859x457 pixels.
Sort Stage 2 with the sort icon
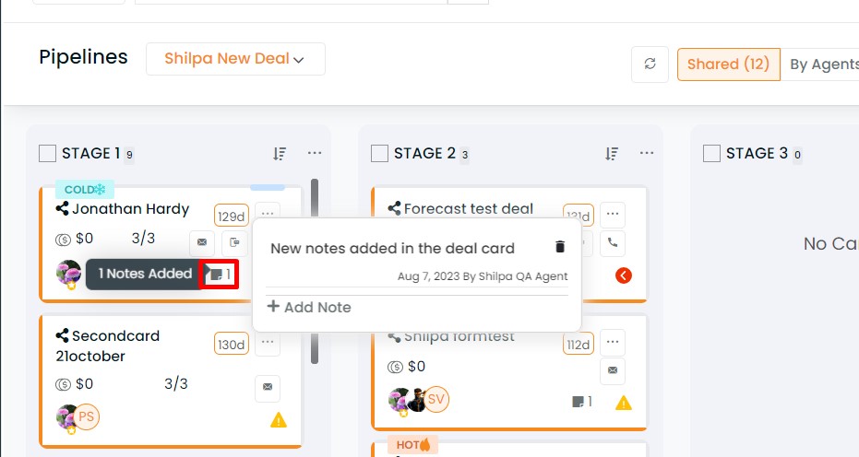[x=612, y=154]
